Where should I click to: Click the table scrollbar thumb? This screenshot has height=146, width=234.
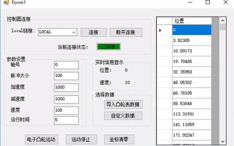click(223, 27)
